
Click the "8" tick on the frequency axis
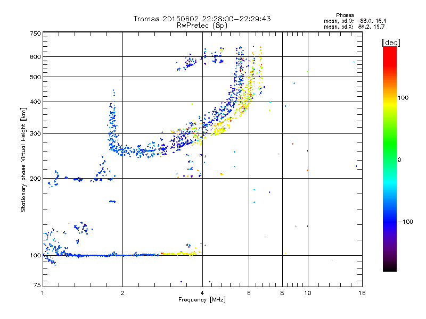click(282, 293)
